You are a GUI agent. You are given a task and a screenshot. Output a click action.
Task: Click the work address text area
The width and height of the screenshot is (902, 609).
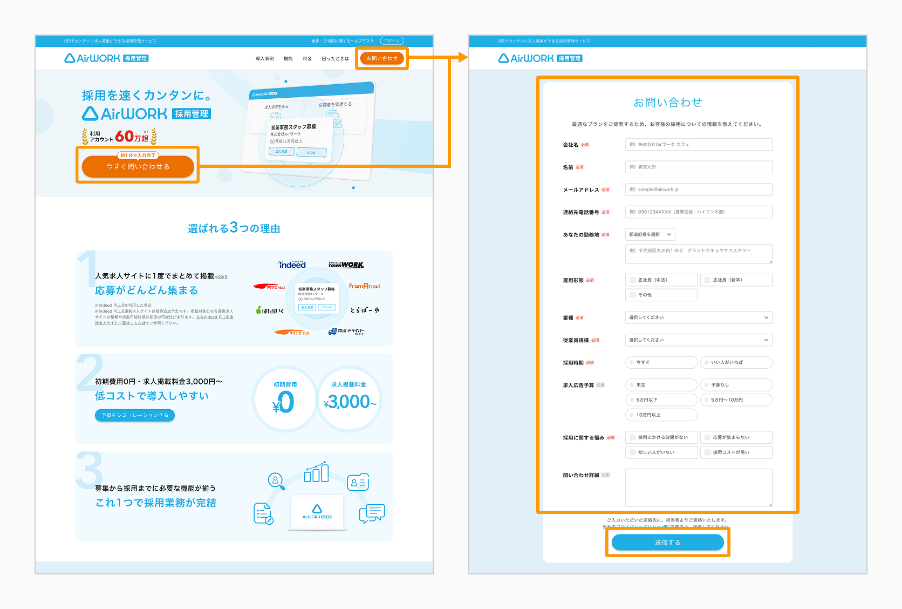click(699, 254)
